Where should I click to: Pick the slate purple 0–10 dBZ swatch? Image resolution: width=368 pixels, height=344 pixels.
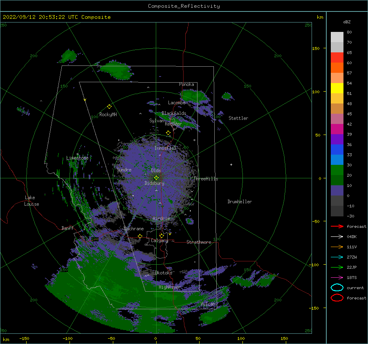click(x=337, y=191)
